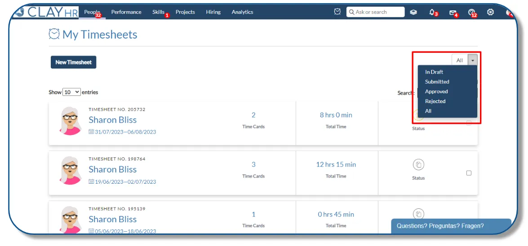Open the Projects tab
The width and height of the screenshot is (528, 246).
click(185, 12)
